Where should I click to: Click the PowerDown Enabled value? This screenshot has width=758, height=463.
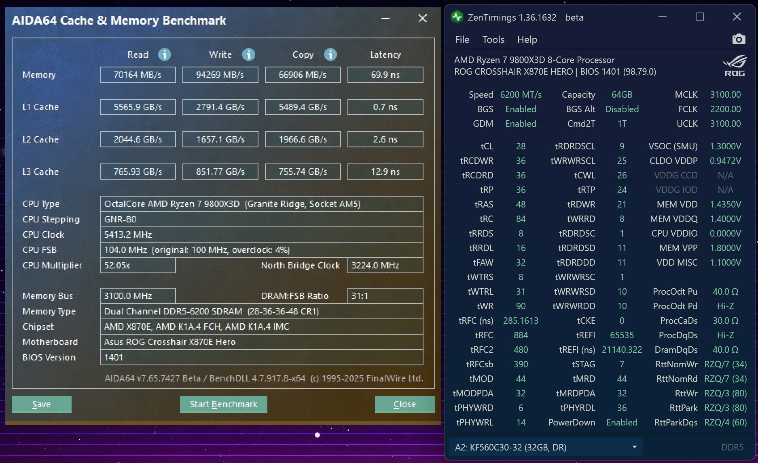(x=622, y=422)
